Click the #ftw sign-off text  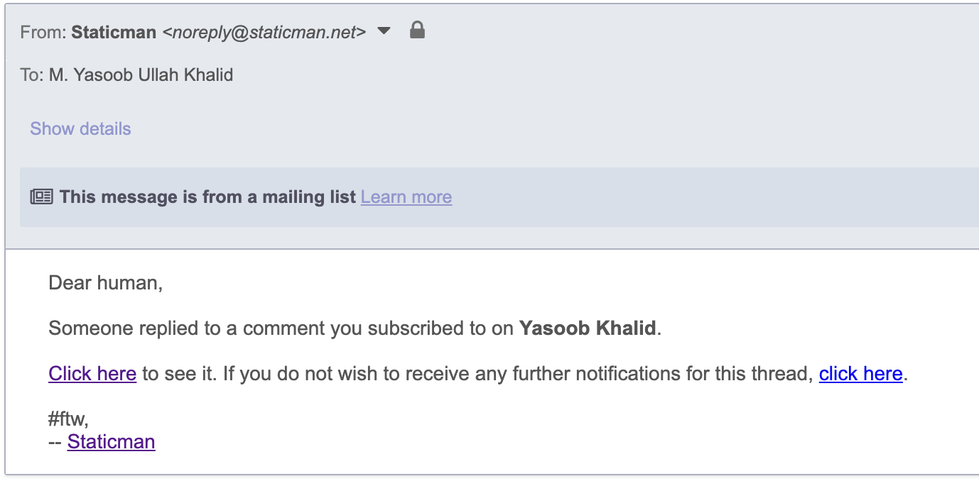[68, 419]
